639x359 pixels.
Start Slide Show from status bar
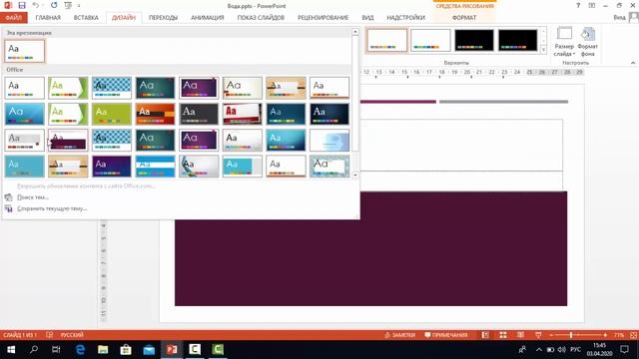pyautogui.click(x=538, y=335)
